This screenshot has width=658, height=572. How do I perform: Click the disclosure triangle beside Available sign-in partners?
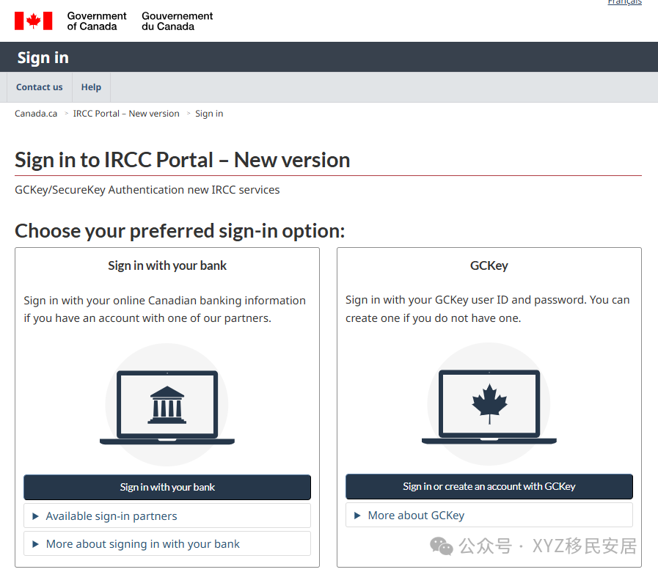[36, 516]
